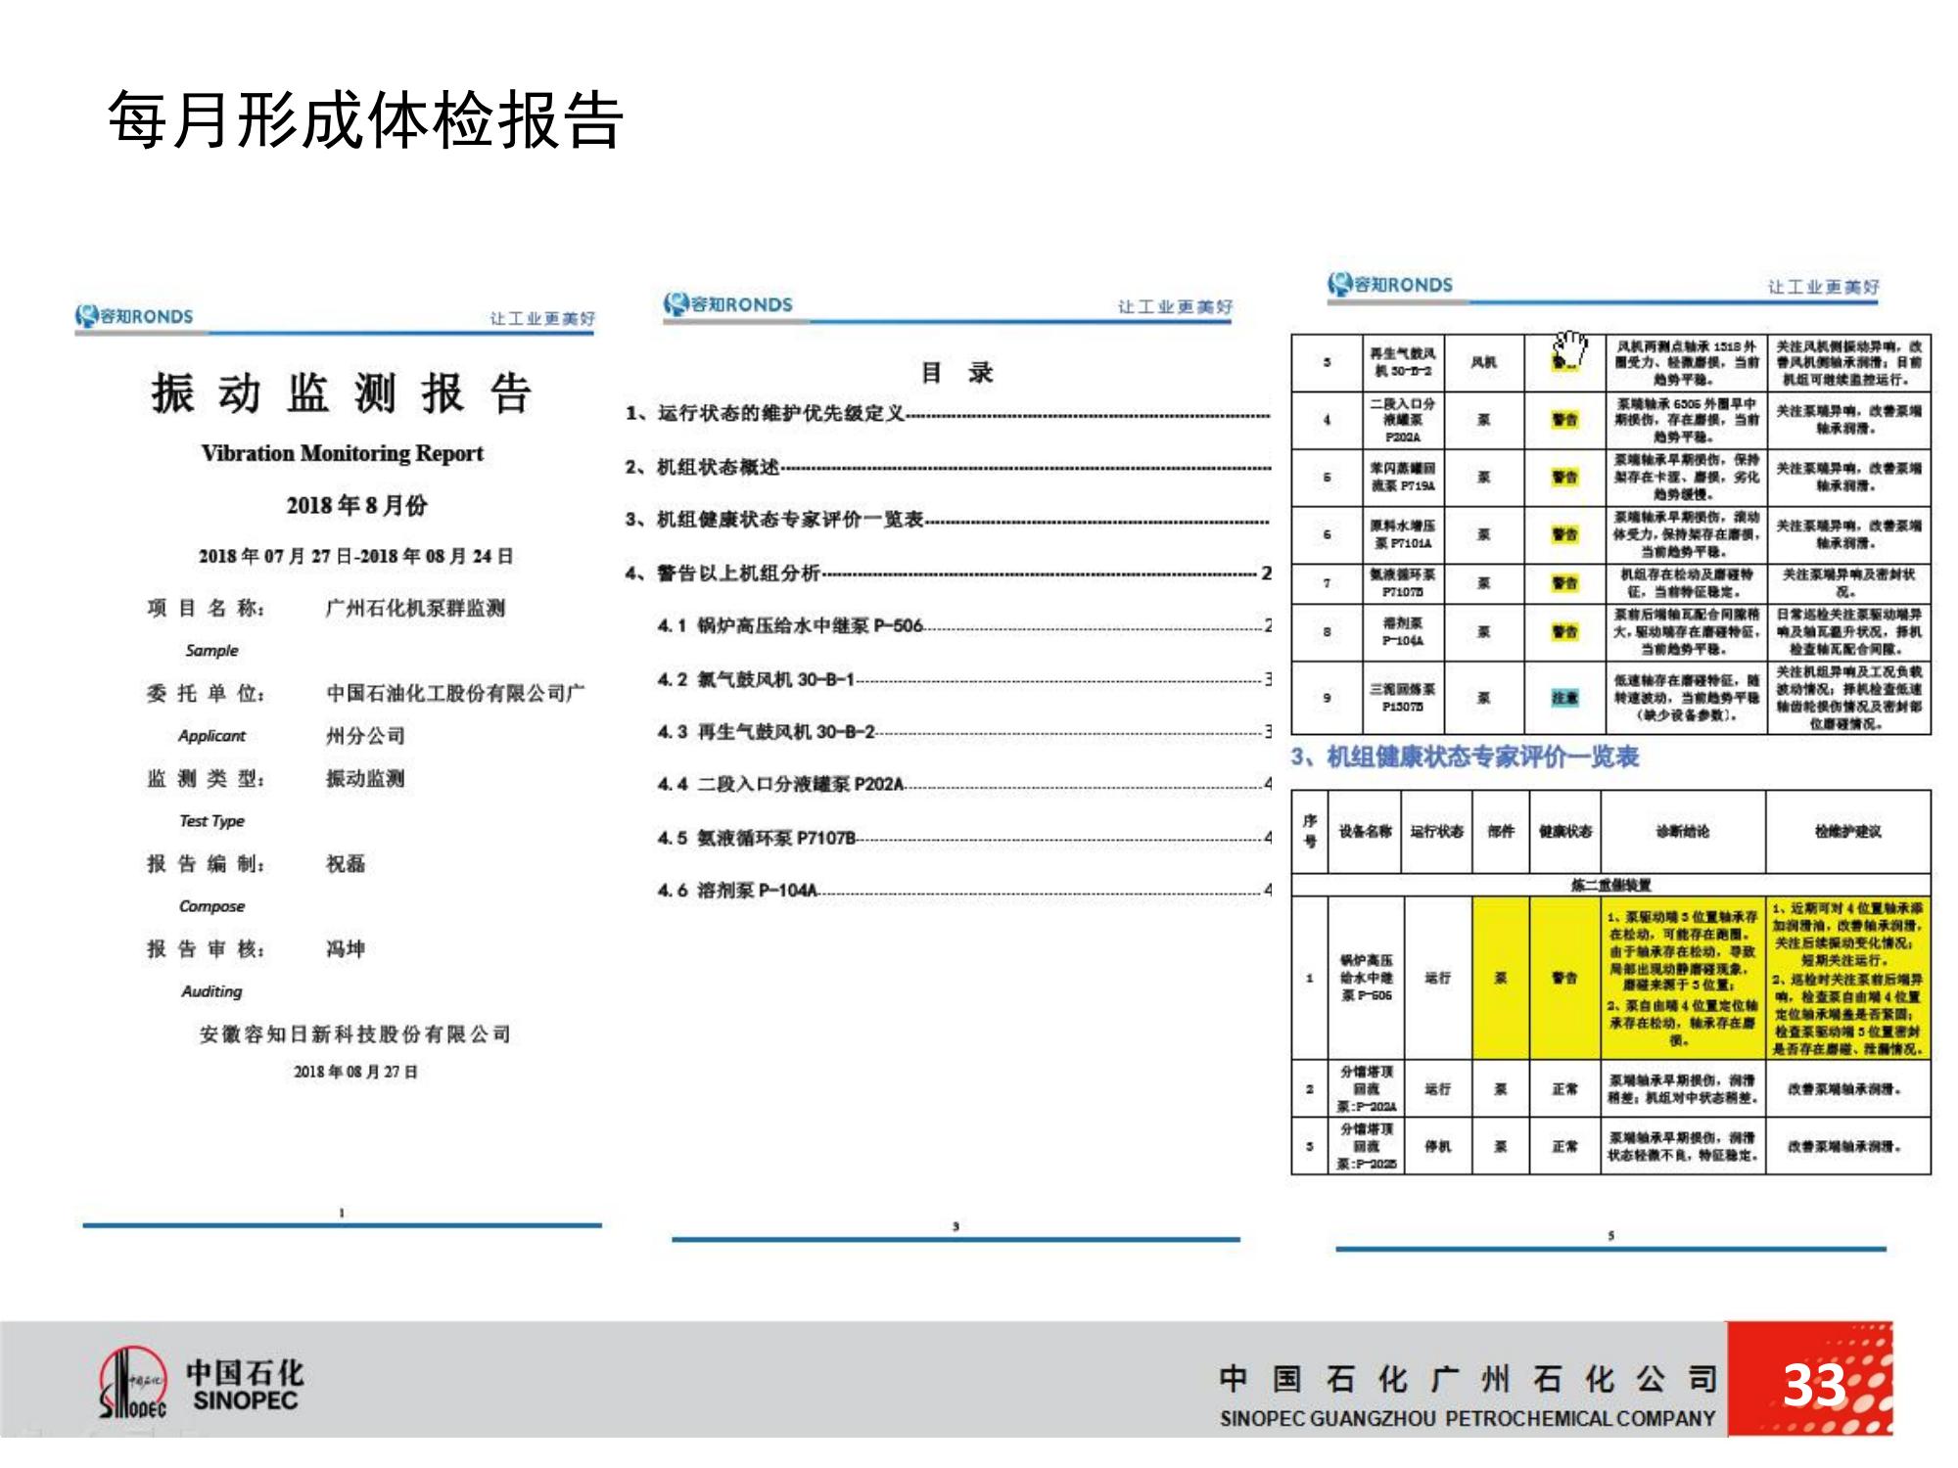The image size is (1958, 1468).
Task: Click the 健康状态 table column header
Action: pyautogui.click(x=1564, y=832)
